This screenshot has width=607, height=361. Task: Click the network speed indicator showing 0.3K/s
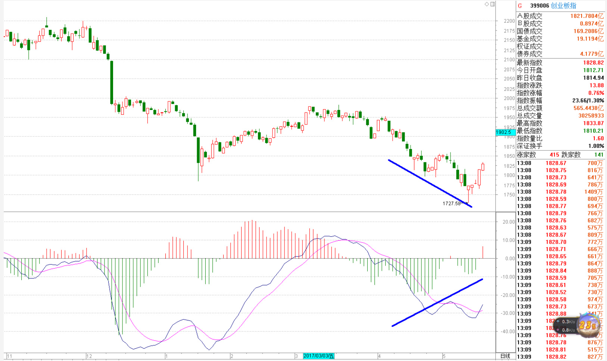pyautogui.click(x=566, y=322)
